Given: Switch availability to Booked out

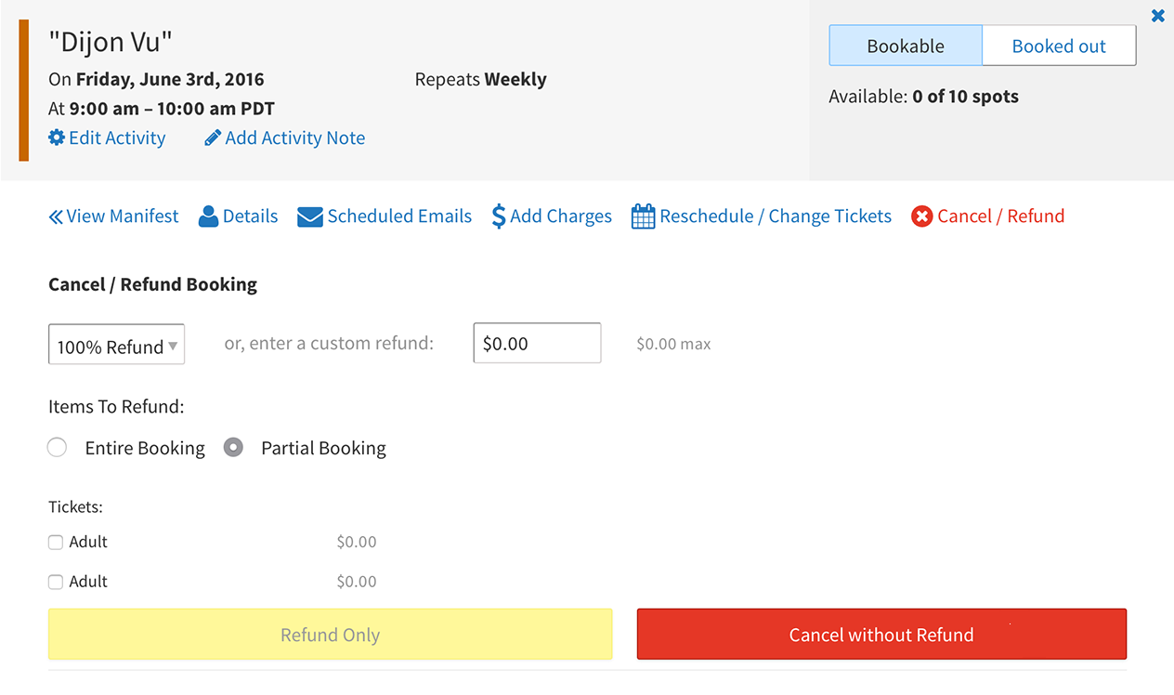Looking at the screenshot, I should (x=1059, y=46).
